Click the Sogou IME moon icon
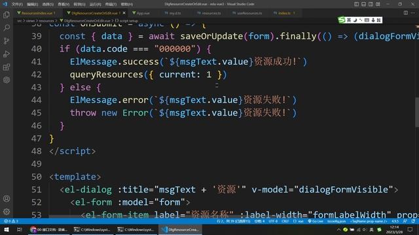Viewport: 419px width, 235px height. 355,20
